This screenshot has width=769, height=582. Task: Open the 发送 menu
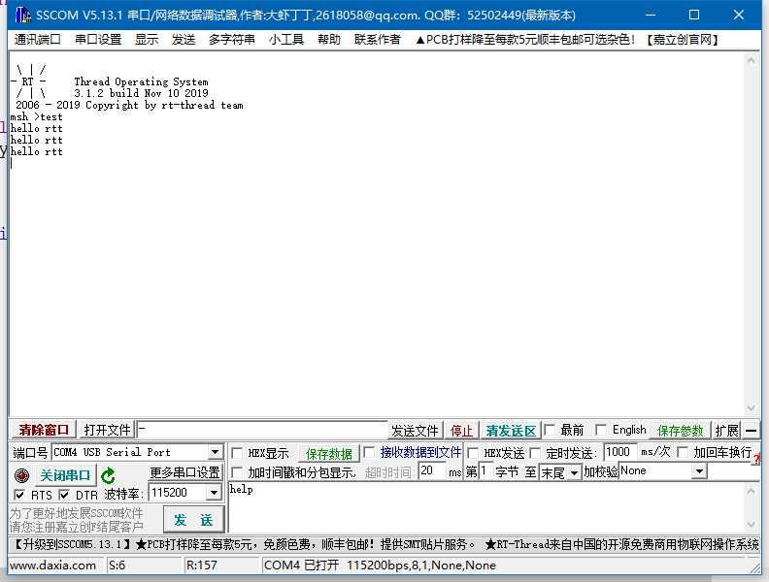pos(184,39)
